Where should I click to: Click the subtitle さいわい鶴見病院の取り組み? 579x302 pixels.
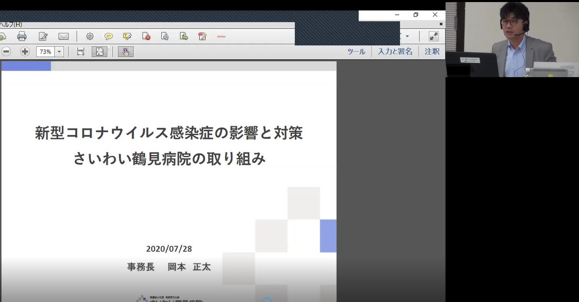[169, 159]
